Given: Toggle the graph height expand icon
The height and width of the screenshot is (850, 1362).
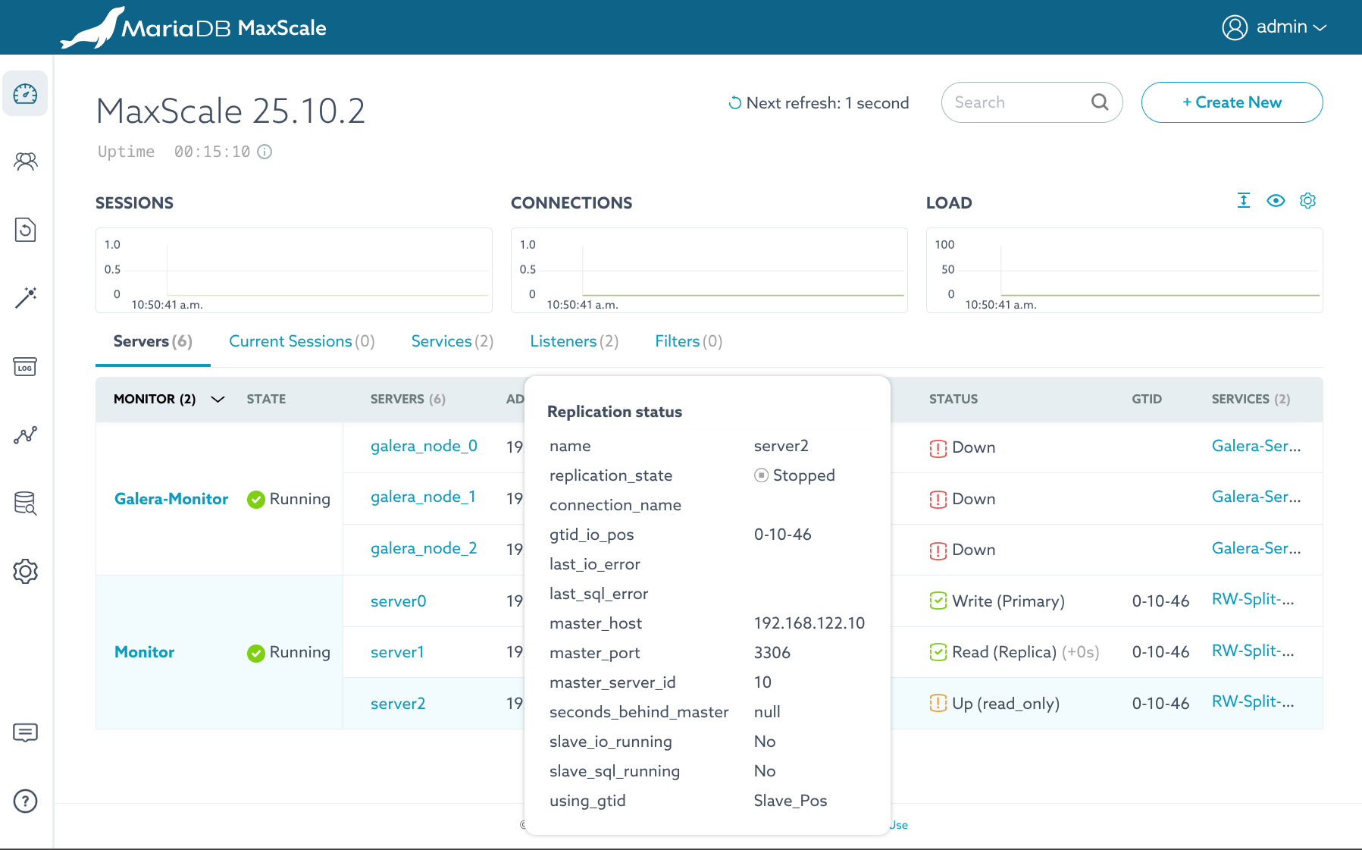Looking at the screenshot, I should click(x=1244, y=201).
